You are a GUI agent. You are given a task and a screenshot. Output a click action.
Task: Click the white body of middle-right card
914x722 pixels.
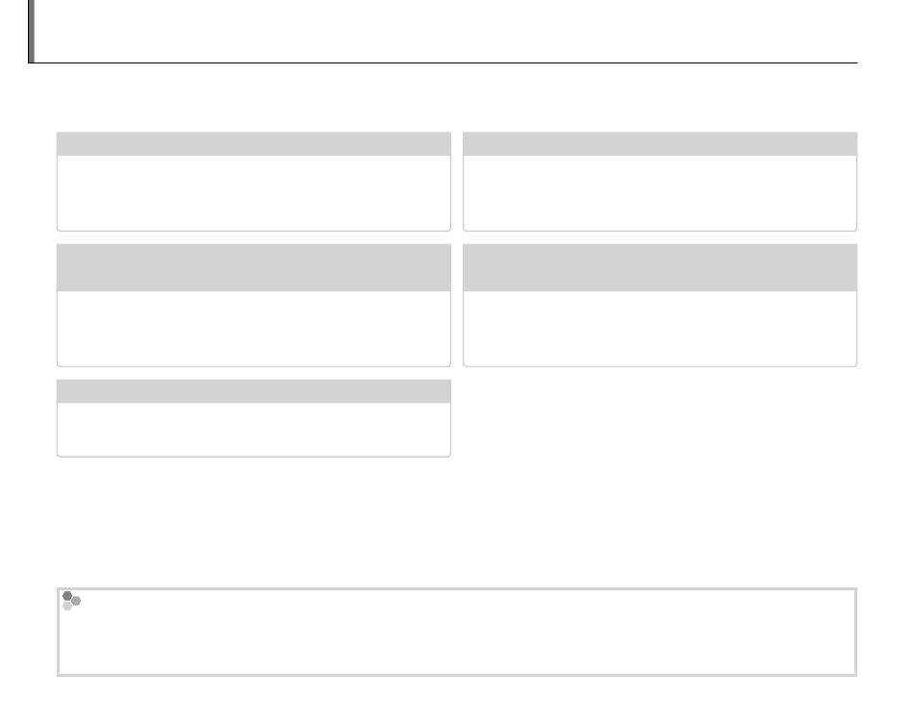(660, 328)
